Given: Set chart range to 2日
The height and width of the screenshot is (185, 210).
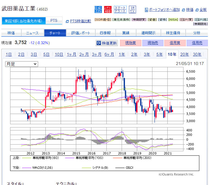Looking at the screenshot, I should [21, 54].
